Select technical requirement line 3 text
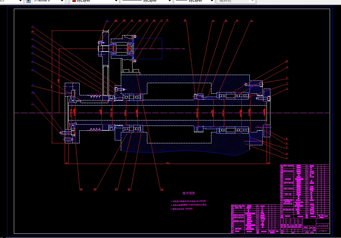Screen dimensions: 341x238 pyautogui.click(x=182, y=209)
